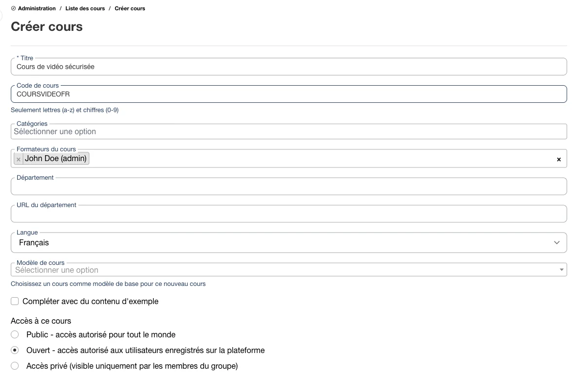Open Liste des cours breadcrumb link

coord(85,8)
